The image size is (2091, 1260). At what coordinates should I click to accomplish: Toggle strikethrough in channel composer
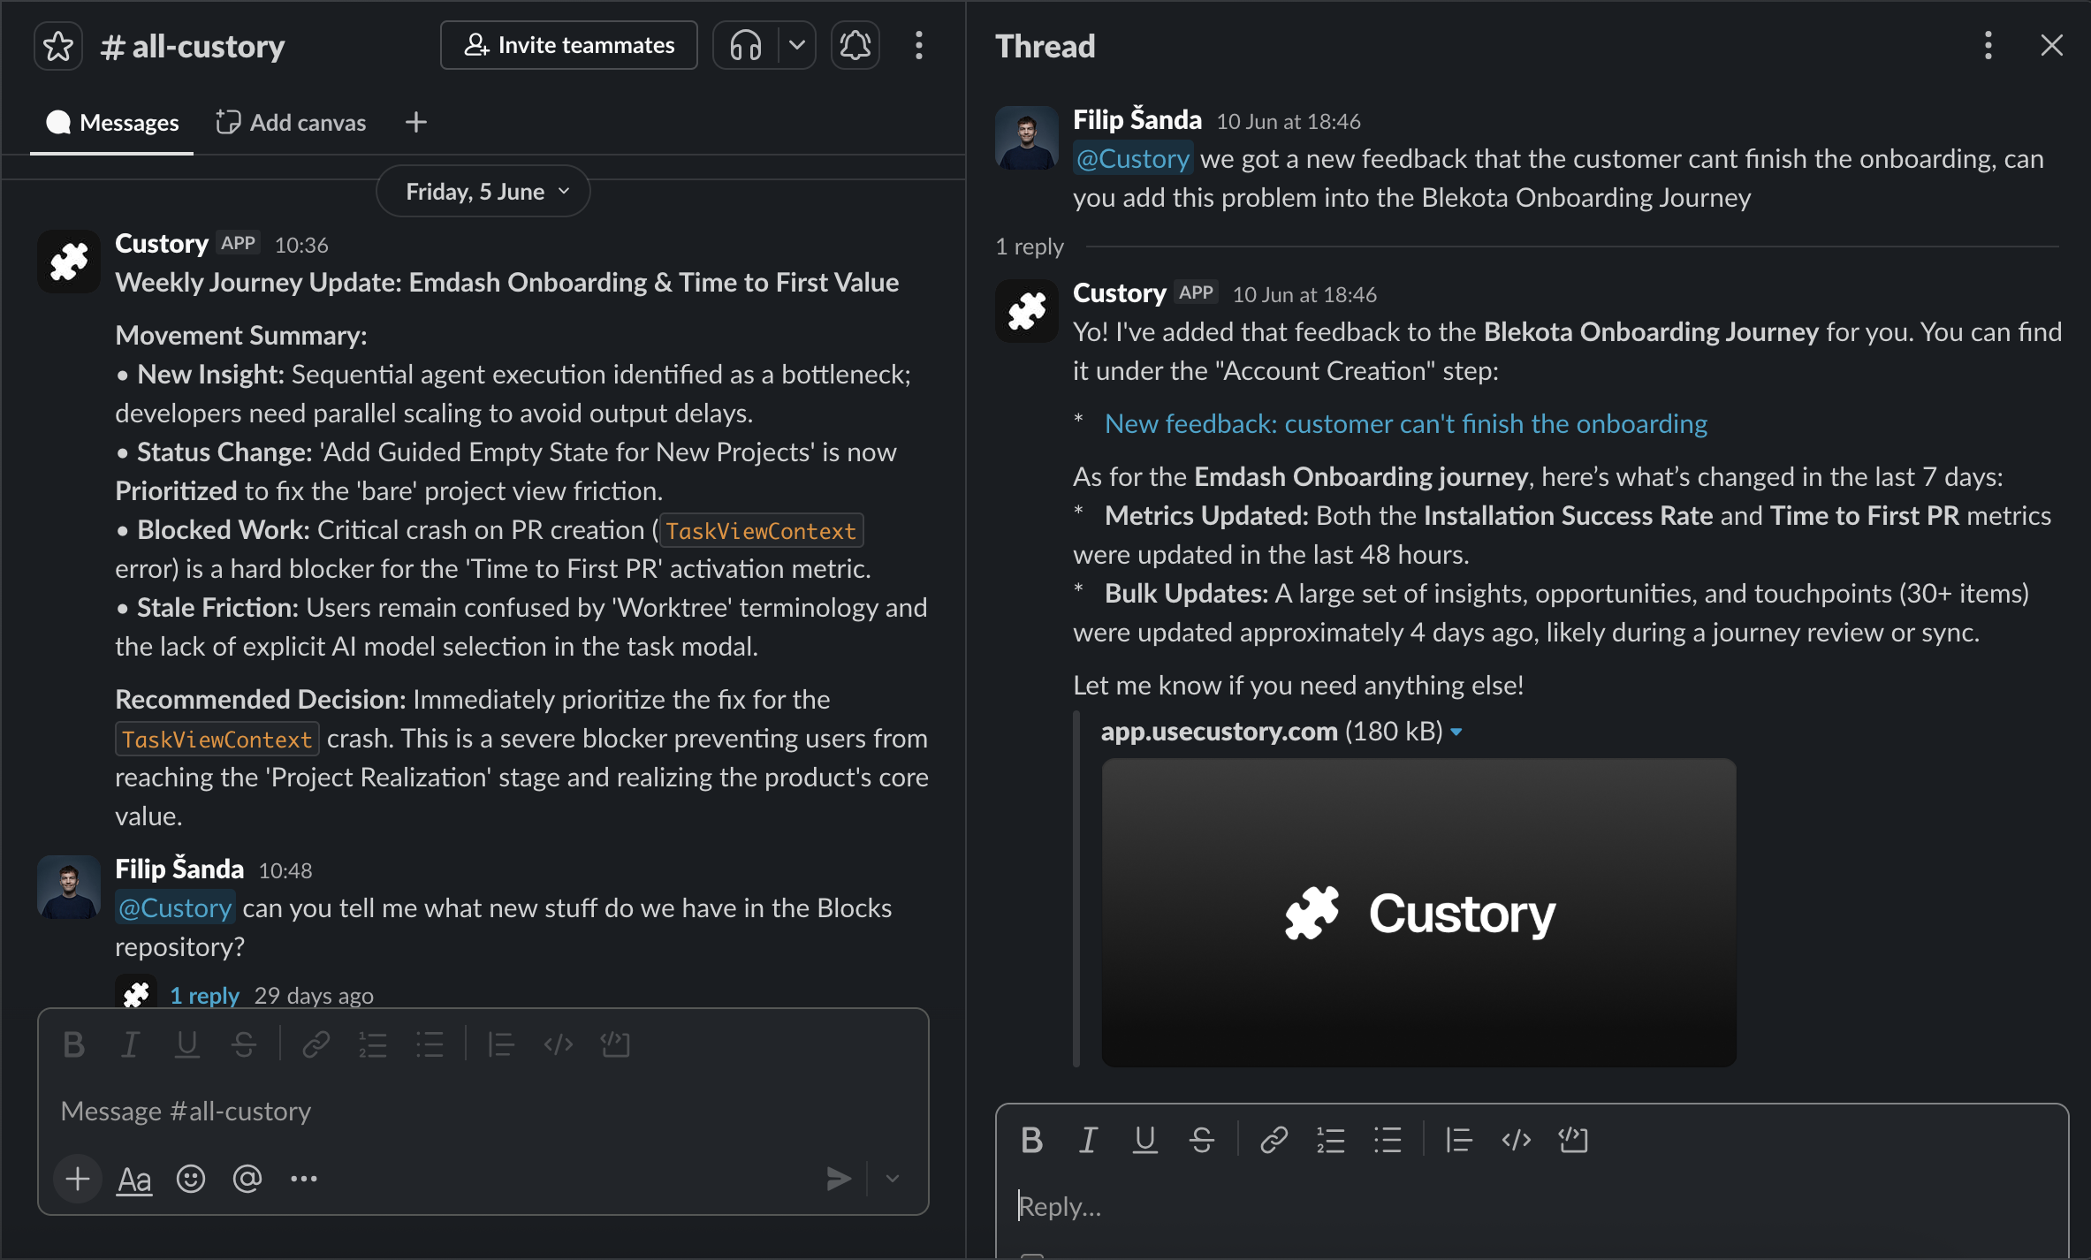click(x=244, y=1045)
